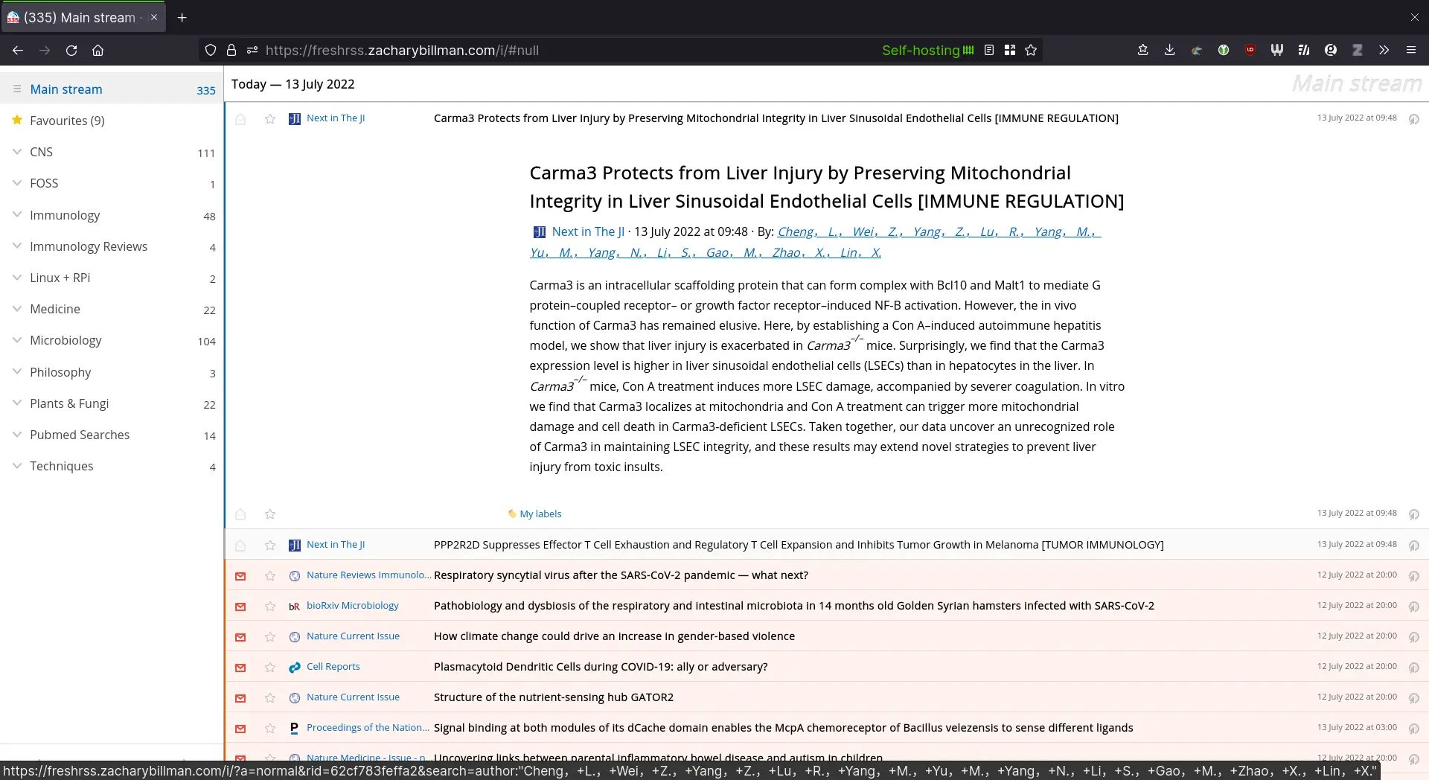1429x780 pixels.
Task: Open the browser downloads panel
Action: click(x=1169, y=51)
